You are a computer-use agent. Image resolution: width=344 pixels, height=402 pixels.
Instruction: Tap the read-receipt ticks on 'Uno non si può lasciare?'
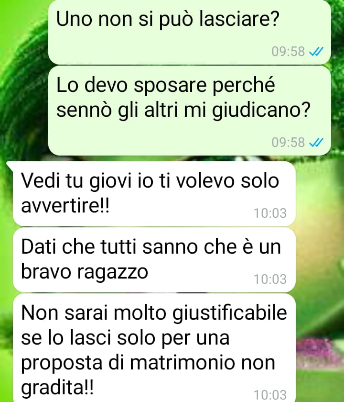(x=316, y=52)
